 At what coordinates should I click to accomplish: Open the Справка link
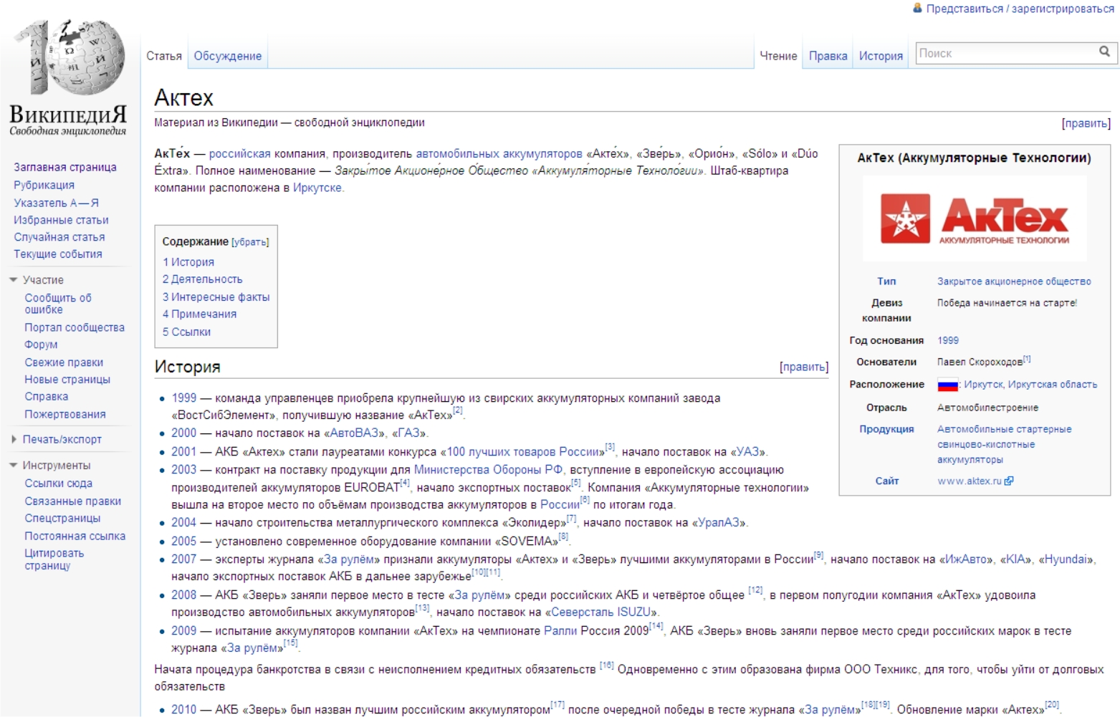tap(47, 397)
